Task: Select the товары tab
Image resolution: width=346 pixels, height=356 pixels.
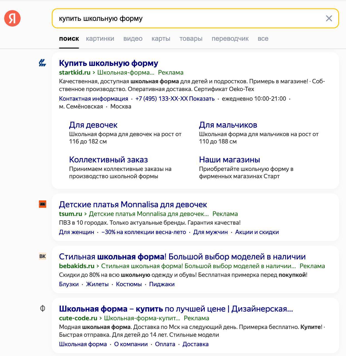Action: [x=191, y=39]
